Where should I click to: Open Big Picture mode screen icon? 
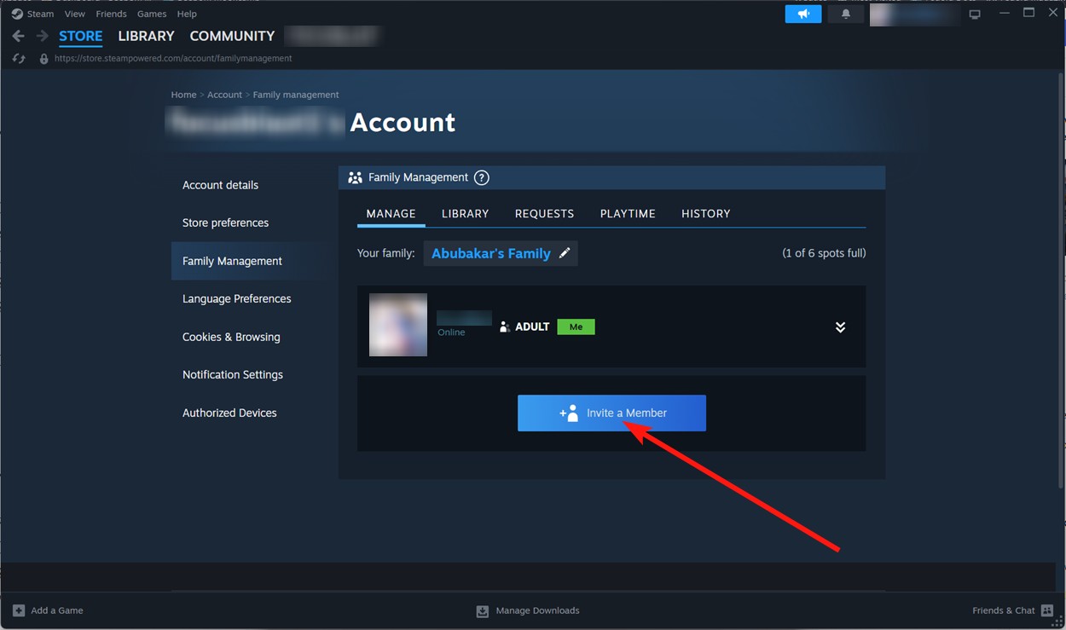point(974,13)
